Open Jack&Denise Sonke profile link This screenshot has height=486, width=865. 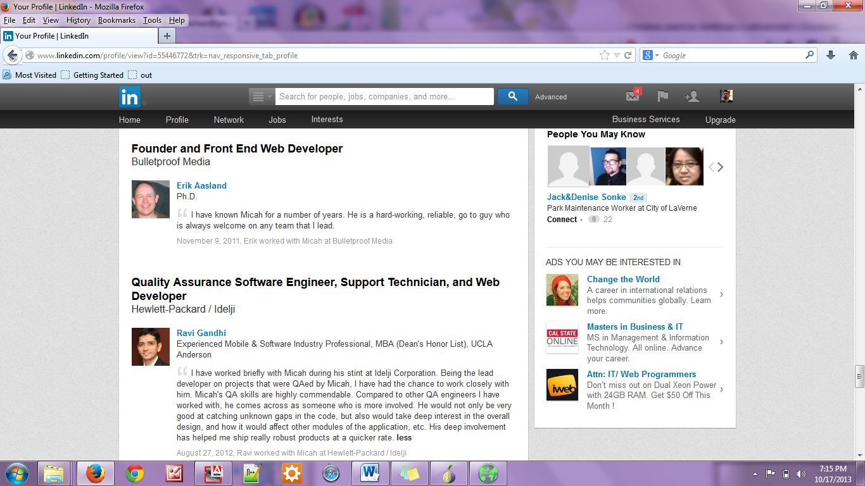586,197
